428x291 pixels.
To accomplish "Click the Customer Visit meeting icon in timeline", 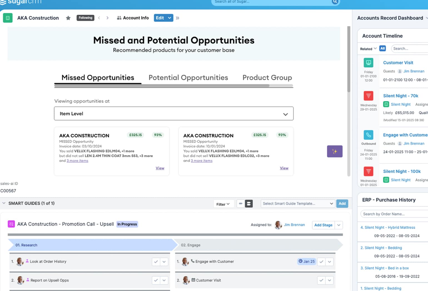I will click(369, 63).
